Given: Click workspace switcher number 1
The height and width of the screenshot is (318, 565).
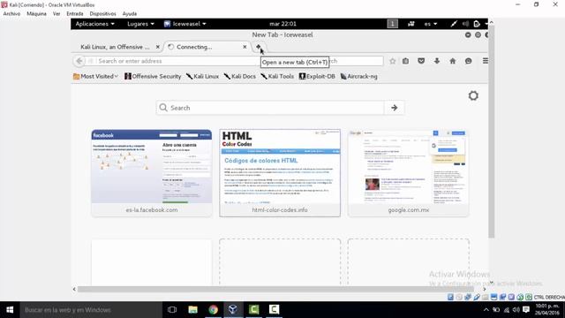Looking at the screenshot, I should 392,24.
